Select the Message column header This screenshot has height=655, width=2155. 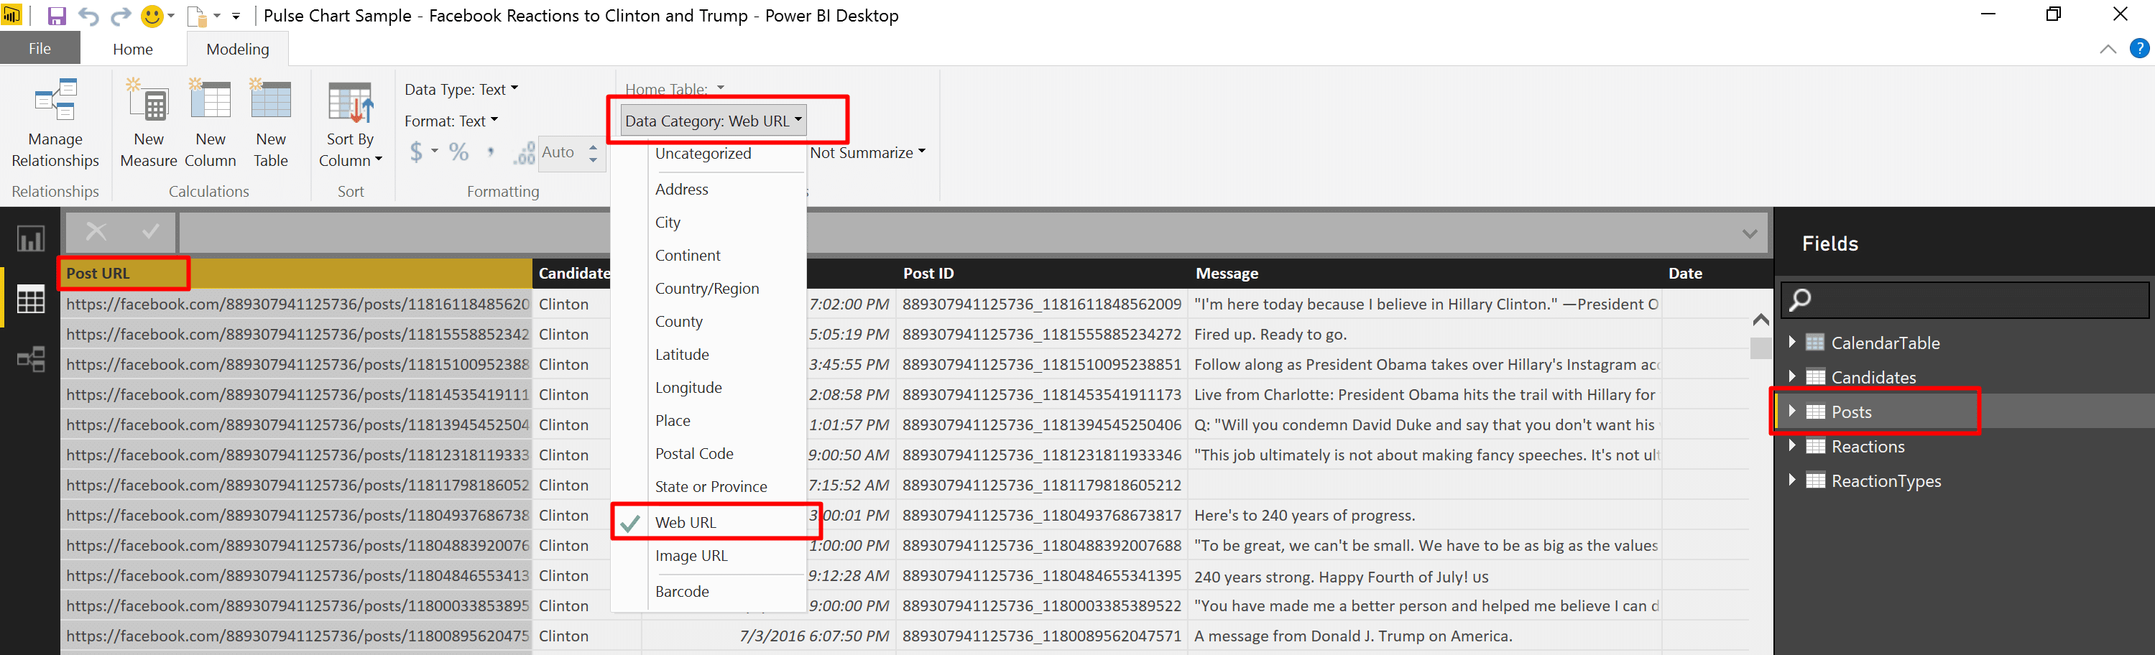click(1425, 274)
